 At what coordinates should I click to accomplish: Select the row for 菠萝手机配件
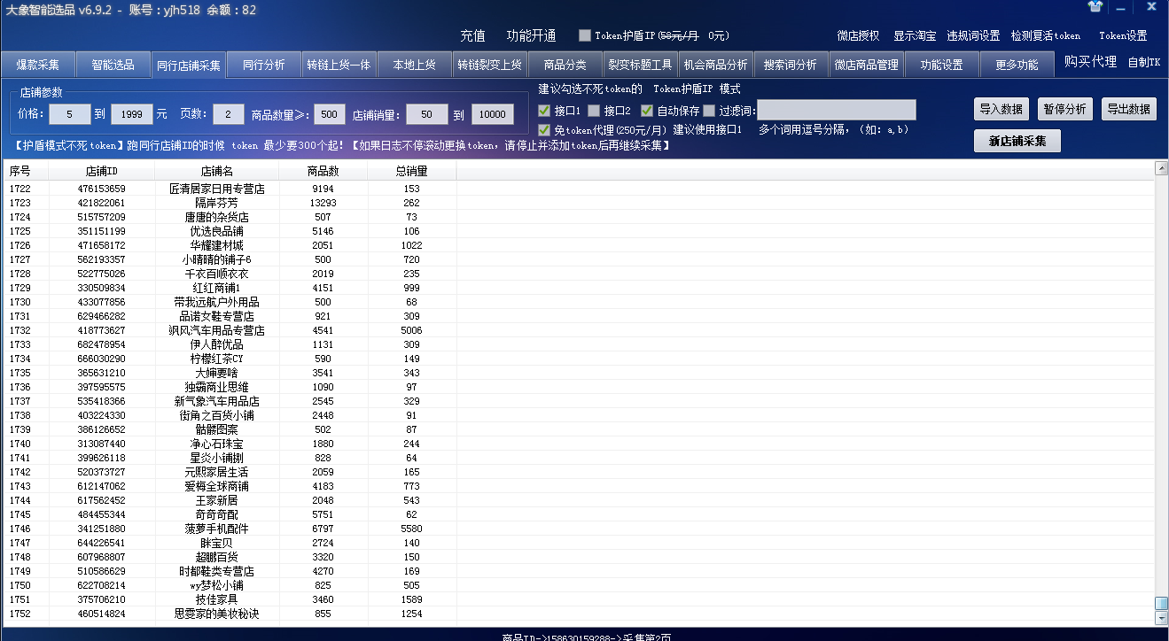pos(579,529)
